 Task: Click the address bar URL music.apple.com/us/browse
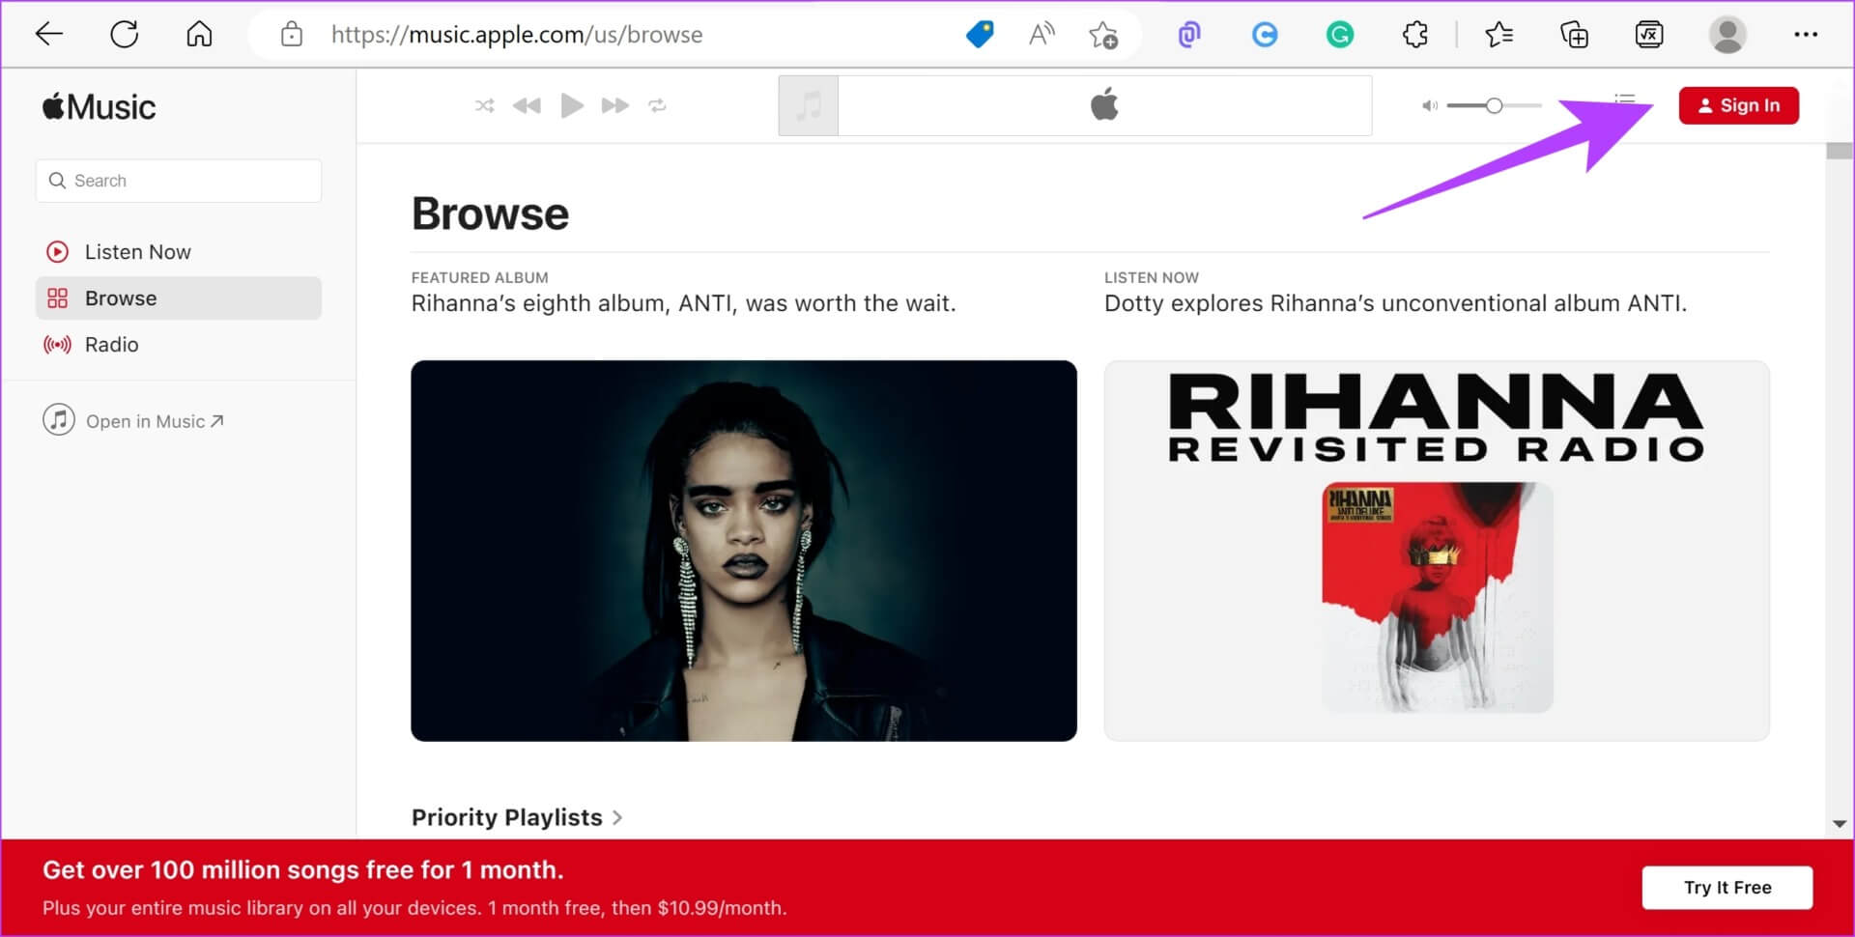click(517, 35)
